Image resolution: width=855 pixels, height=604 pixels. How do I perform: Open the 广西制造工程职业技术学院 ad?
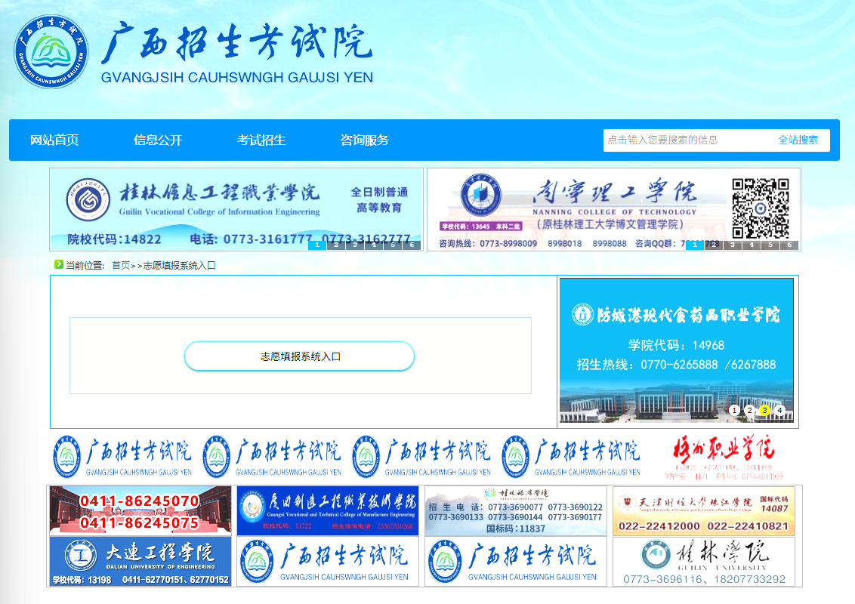pyautogui.click(x=328, y=511)
